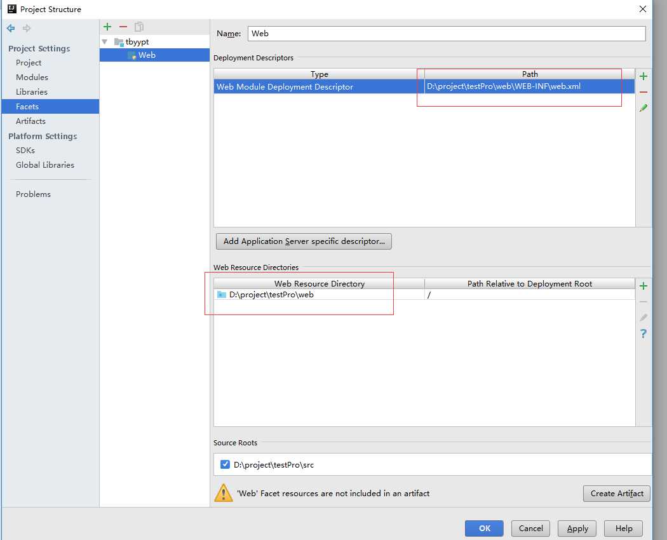
Task: Click the Create Artifact button
Action: tap(616, 494)
